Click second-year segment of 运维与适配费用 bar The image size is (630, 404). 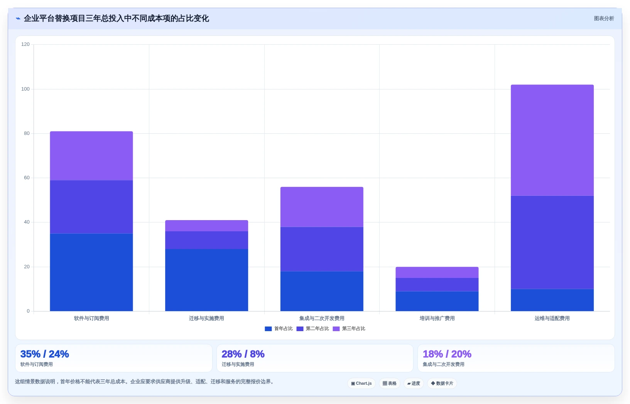552,242
